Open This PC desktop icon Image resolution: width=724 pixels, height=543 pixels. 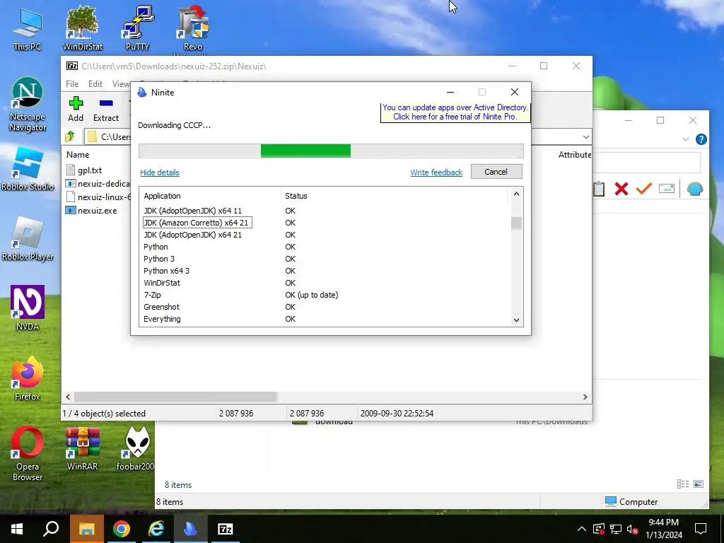28,29
